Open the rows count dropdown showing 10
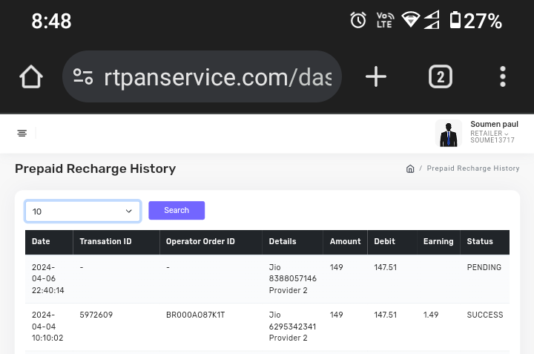Viewport: 534px width, 354px height. click(82, 212)
